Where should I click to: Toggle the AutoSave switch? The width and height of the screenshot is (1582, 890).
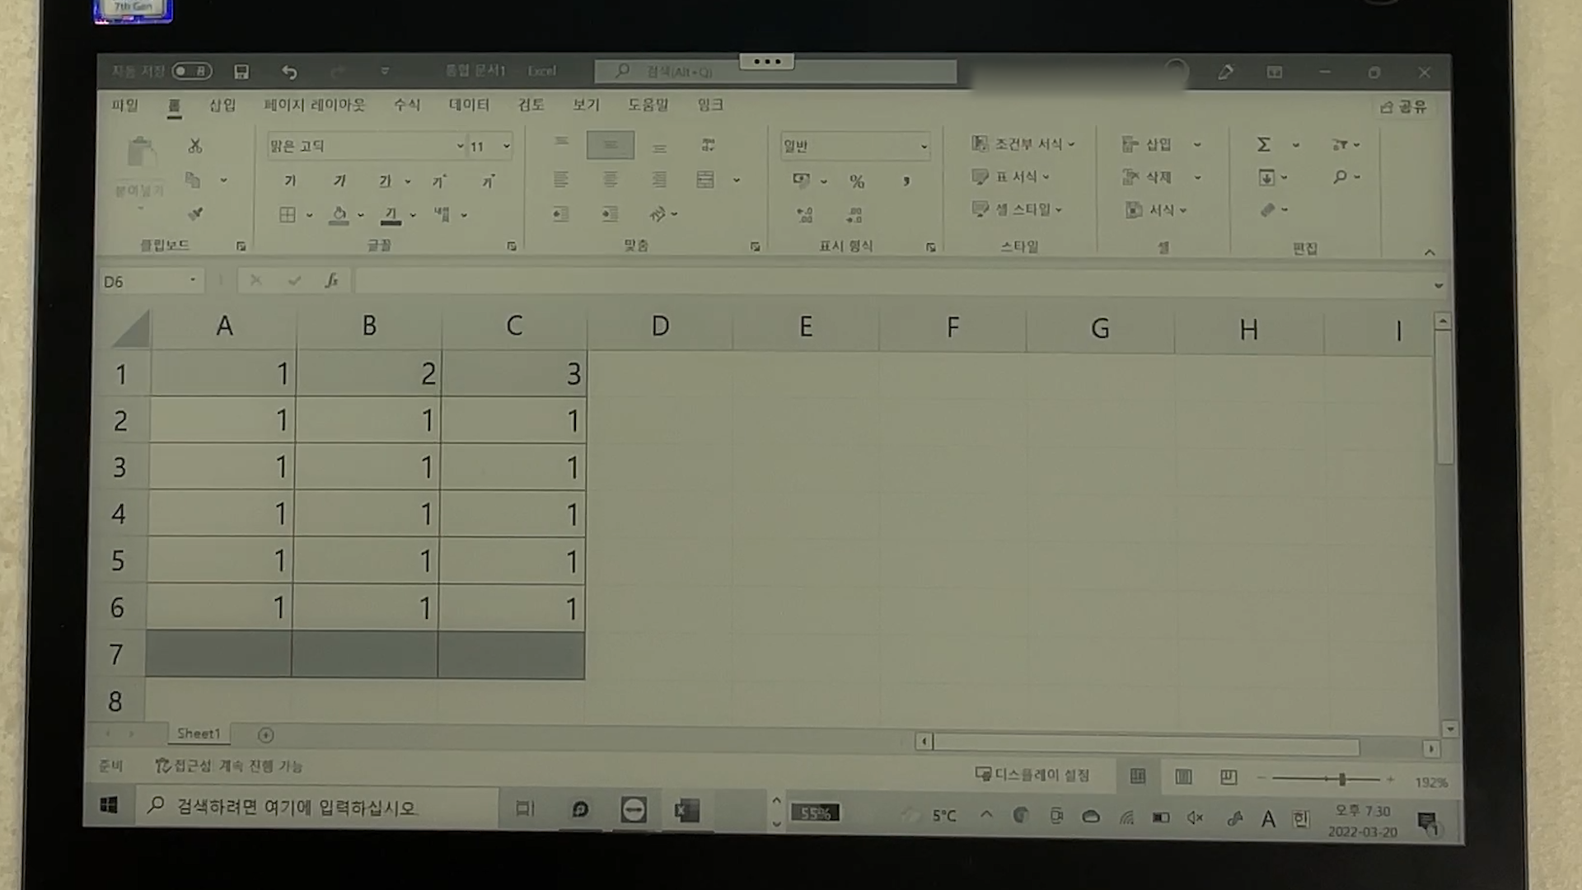pyautogui.click(x=191, y=72)
